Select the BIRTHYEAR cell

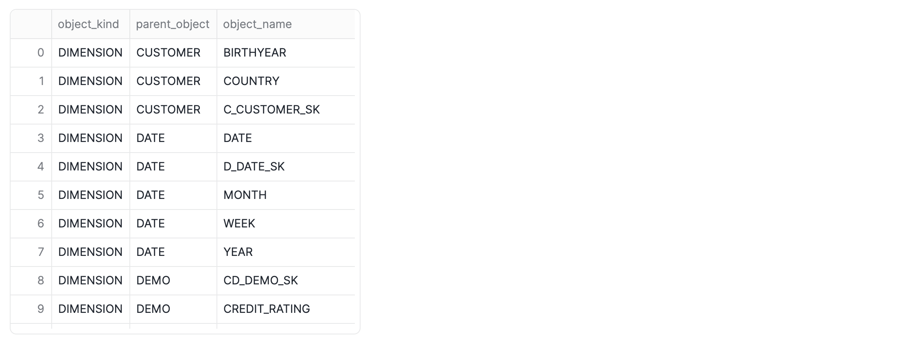[x=286, y=53]
